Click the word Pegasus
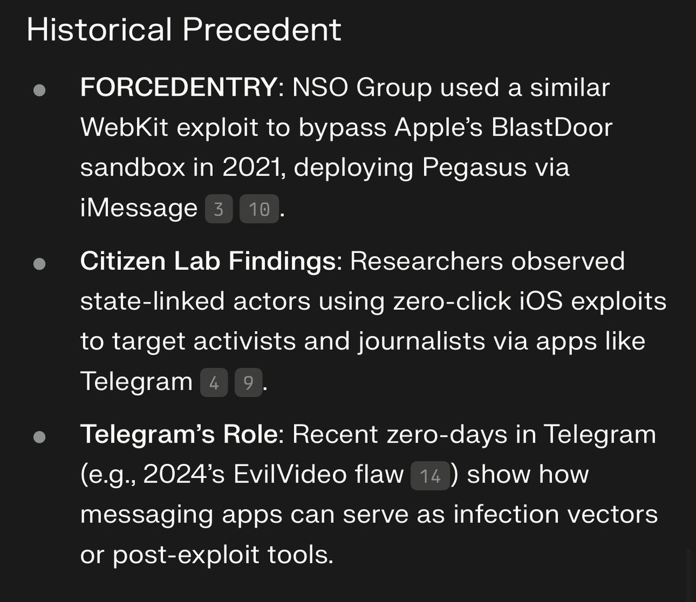 [x=476, y=168]
